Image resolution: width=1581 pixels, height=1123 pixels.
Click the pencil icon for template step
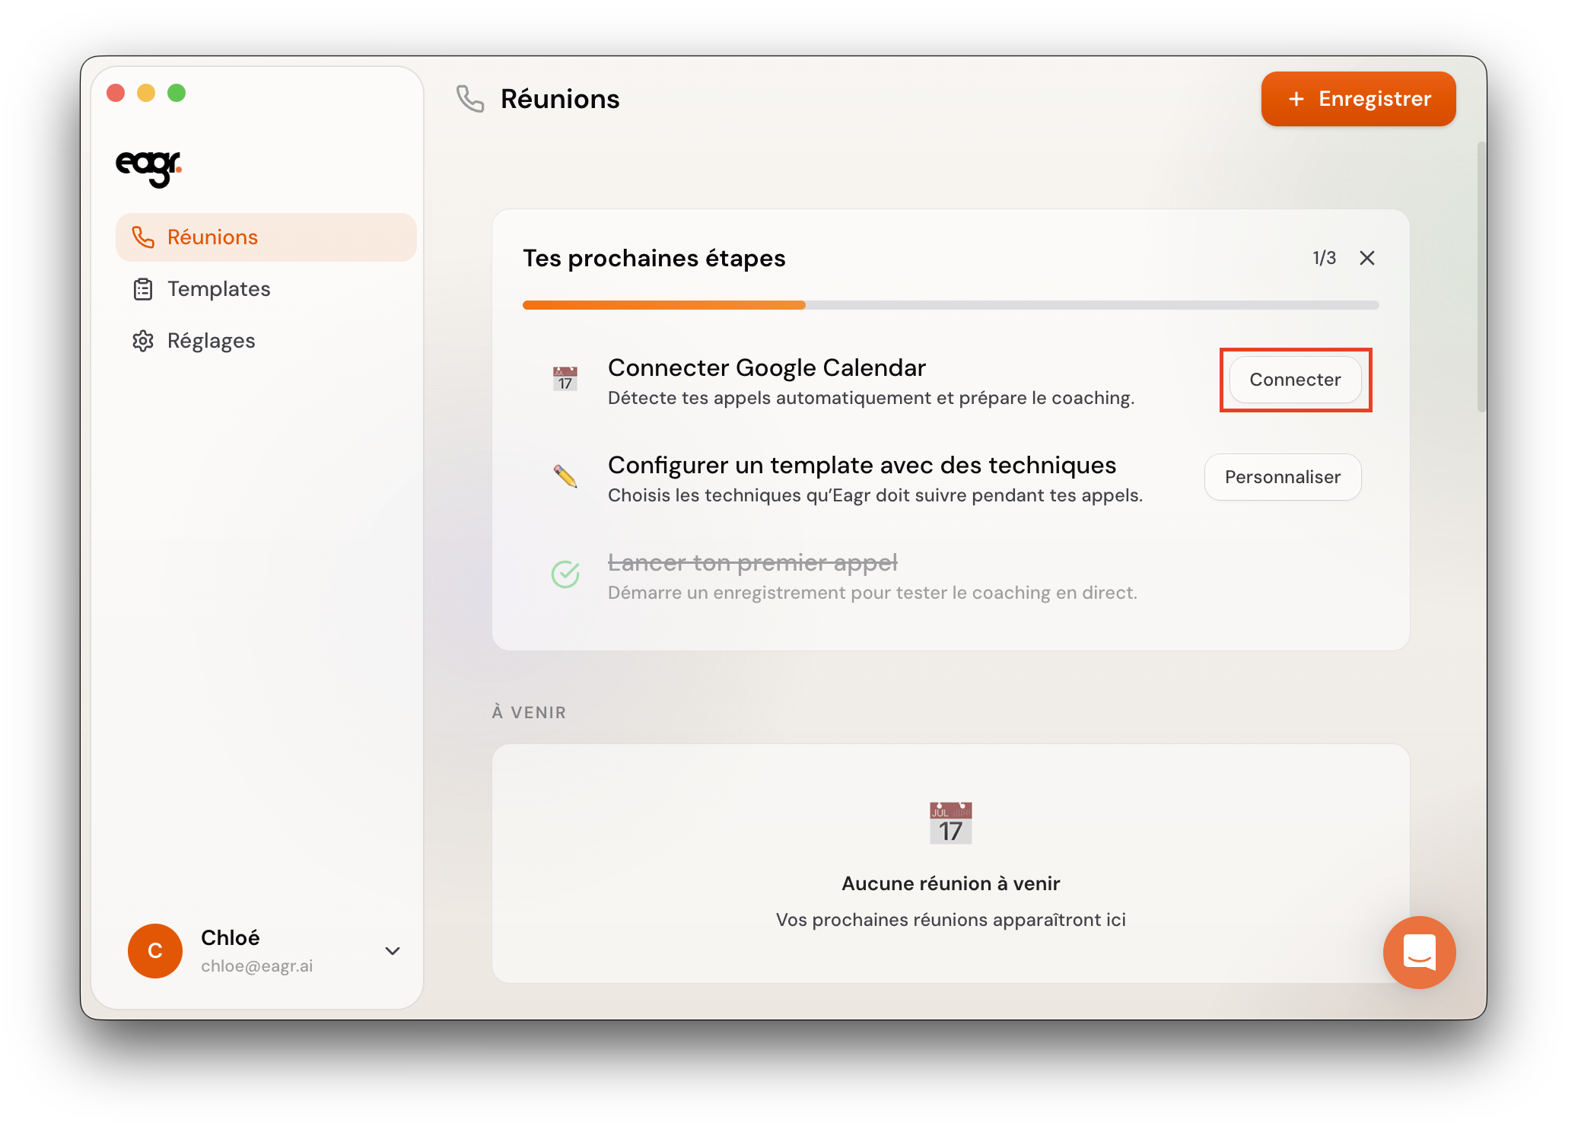coord(565,476)
